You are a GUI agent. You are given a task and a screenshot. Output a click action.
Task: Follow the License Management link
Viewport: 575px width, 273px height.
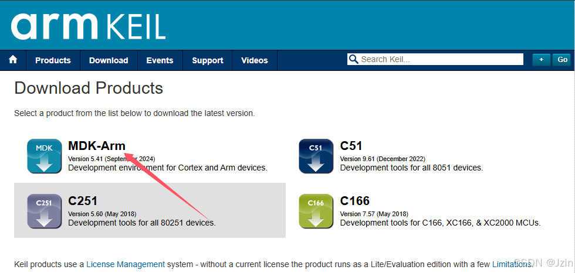[x=126, y=264]
